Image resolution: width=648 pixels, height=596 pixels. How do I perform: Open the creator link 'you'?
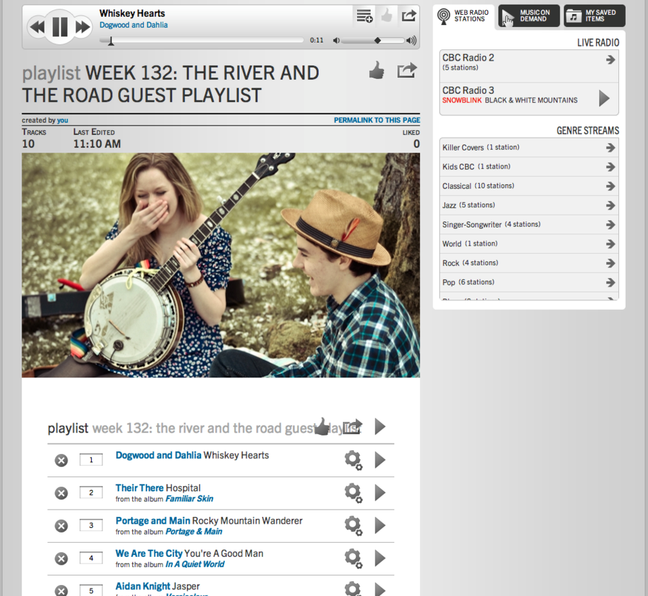pos(62,120)
